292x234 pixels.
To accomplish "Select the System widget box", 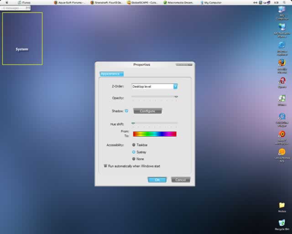I will (x=22, y=39).
